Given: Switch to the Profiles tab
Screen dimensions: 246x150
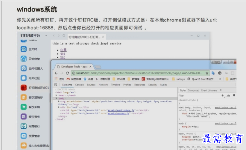Looking at the screenshot, I should pyautogui.click(x=127, y=85).
